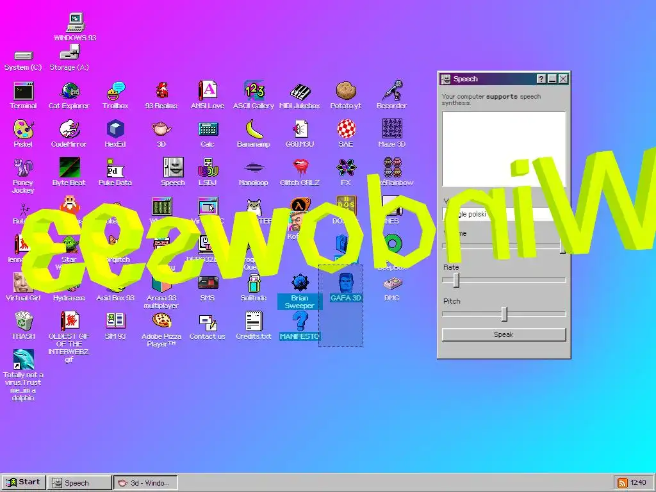Launch Bananamp
Image resolution: width=656 pixels, height=492 pixels.
tap(254, 134)
